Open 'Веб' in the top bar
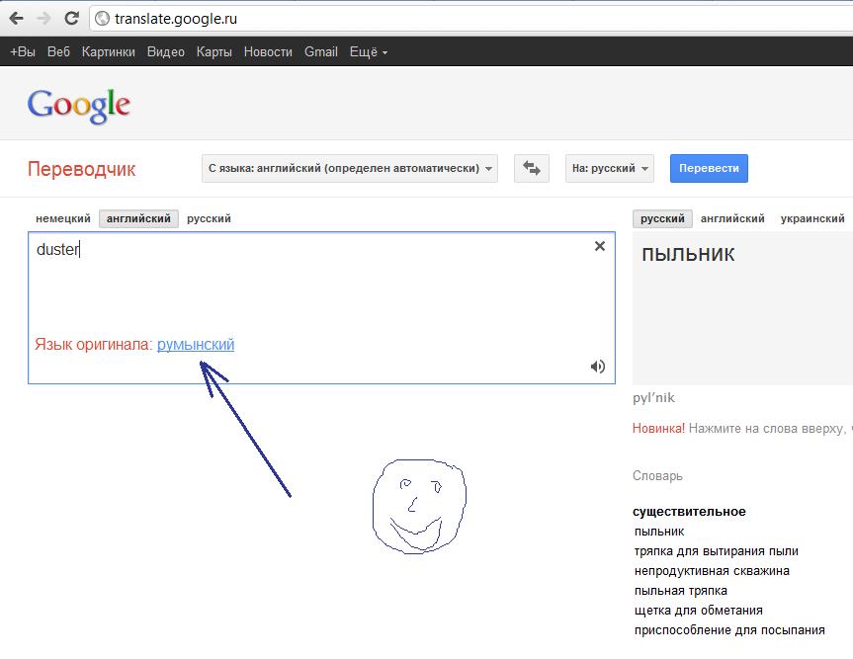 (58, 51)
